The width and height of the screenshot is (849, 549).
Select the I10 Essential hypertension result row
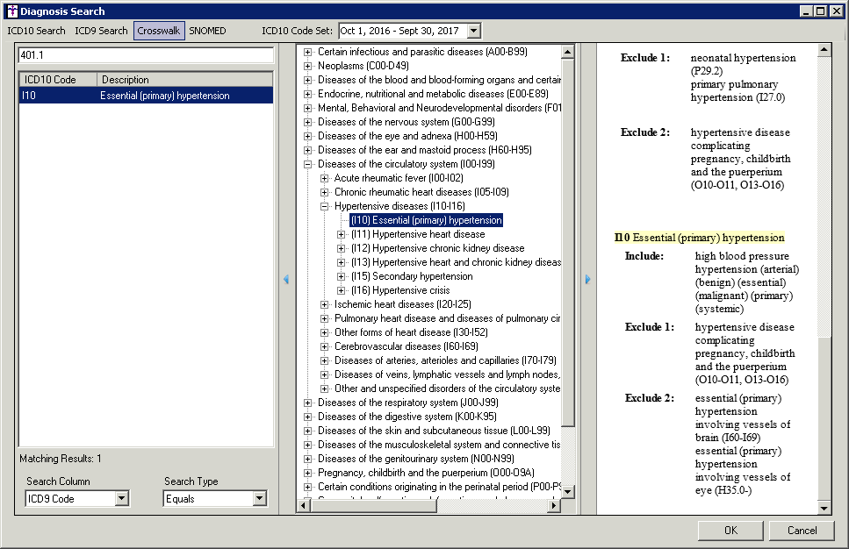pos(146,96)
